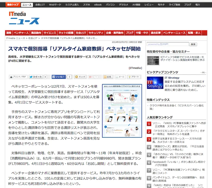The width and height of the screenshot is (212, 188).
Task: Open ソニー VAIO PC事業 売却 ranking article
Action: coord(179,125)
